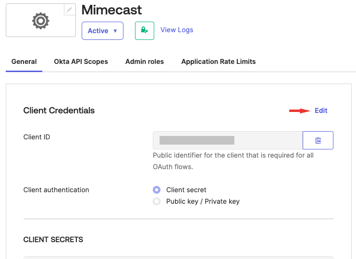Screen dimensions: 356x259
Task: Switch to the General tab
Action: (x=24, y=62)
